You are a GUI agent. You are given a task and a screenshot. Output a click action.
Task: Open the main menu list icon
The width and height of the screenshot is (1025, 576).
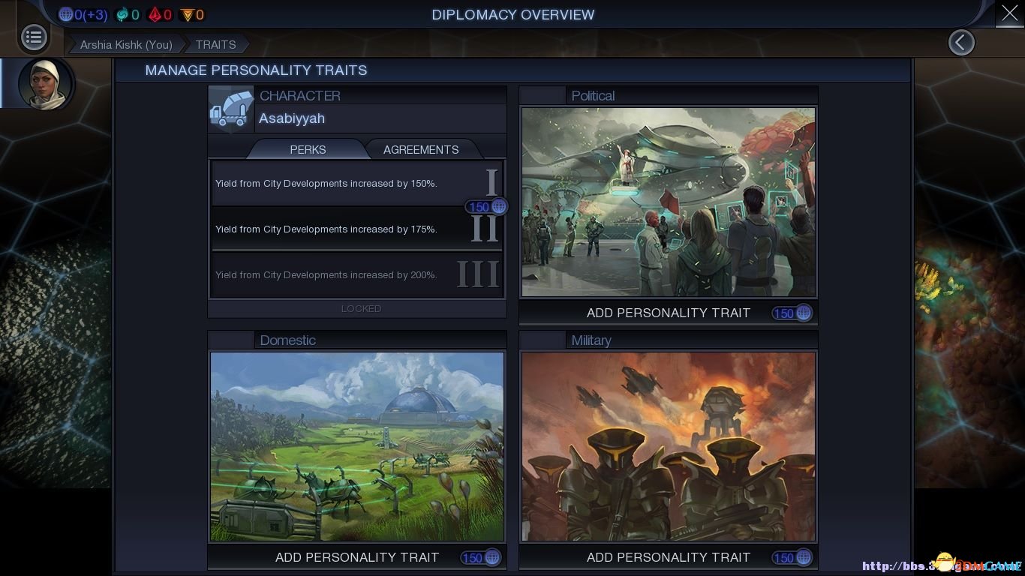click(34, 37)
